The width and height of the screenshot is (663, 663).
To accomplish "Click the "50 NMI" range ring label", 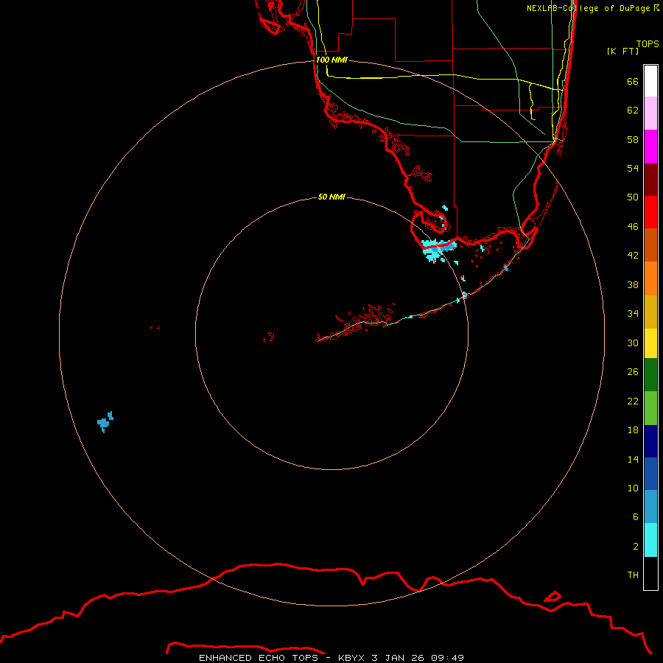I will [x=331, y=197].
